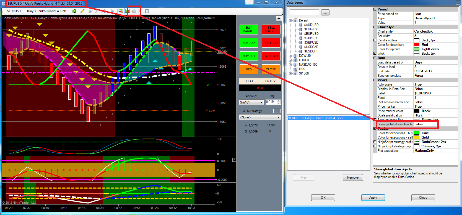Click the FLAT position box

[250, 81]
